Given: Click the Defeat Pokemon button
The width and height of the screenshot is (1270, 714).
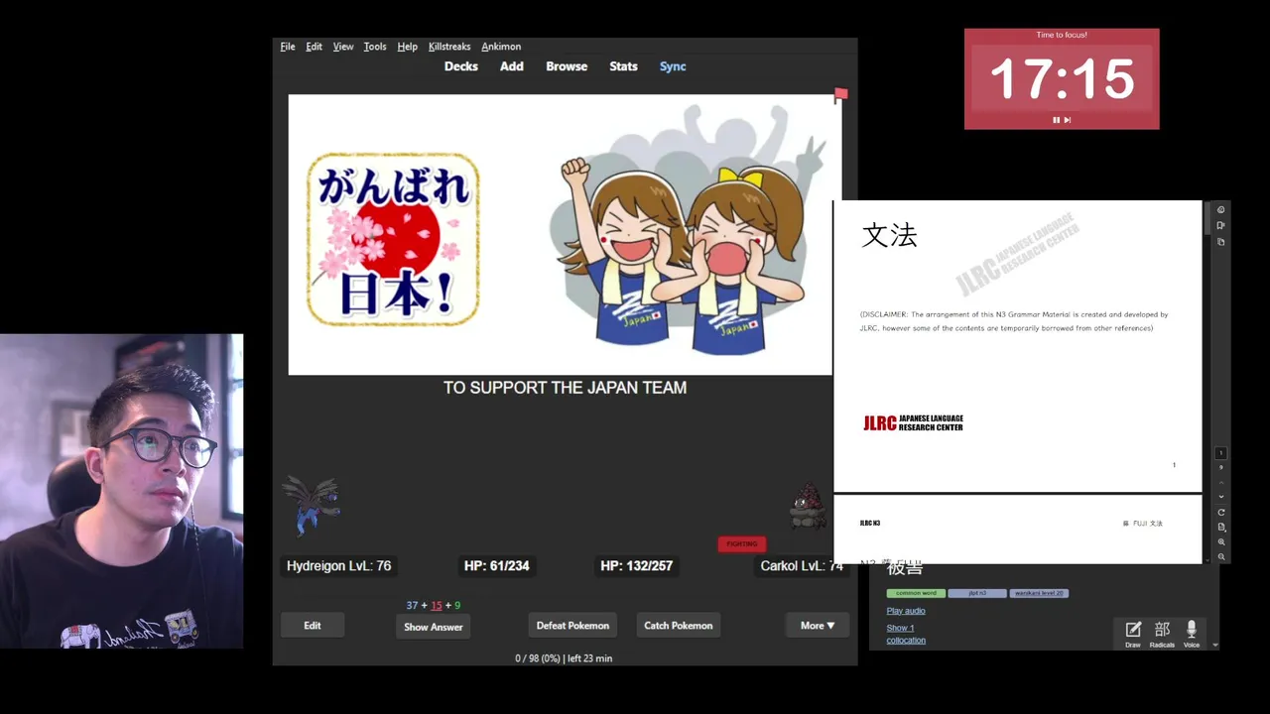Looking at the screenshot, I should (x=572, y=626).
